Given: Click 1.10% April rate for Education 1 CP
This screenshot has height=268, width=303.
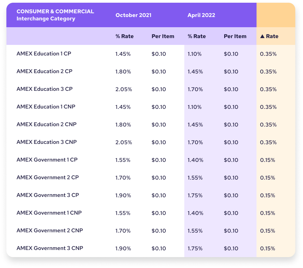Looking at the screenshot, I should point(194,54).
